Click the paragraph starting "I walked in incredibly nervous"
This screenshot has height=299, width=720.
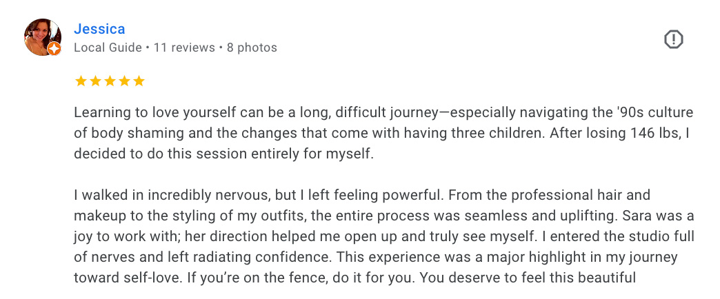[383, 237]
